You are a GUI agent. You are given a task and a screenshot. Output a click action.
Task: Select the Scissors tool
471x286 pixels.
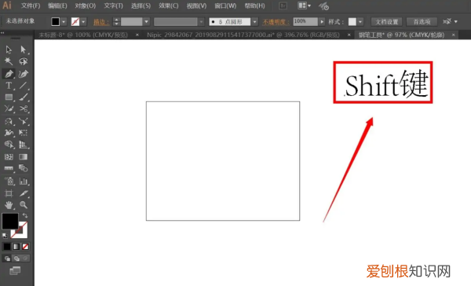23,109
